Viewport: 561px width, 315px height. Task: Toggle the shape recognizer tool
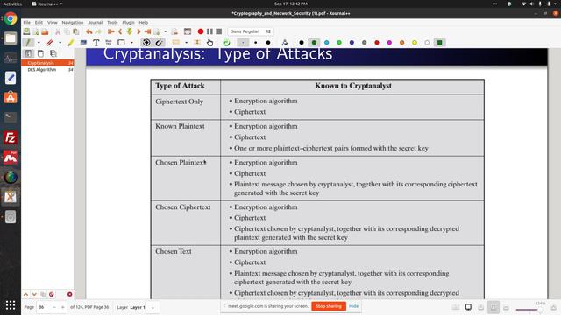click(146, 43)
